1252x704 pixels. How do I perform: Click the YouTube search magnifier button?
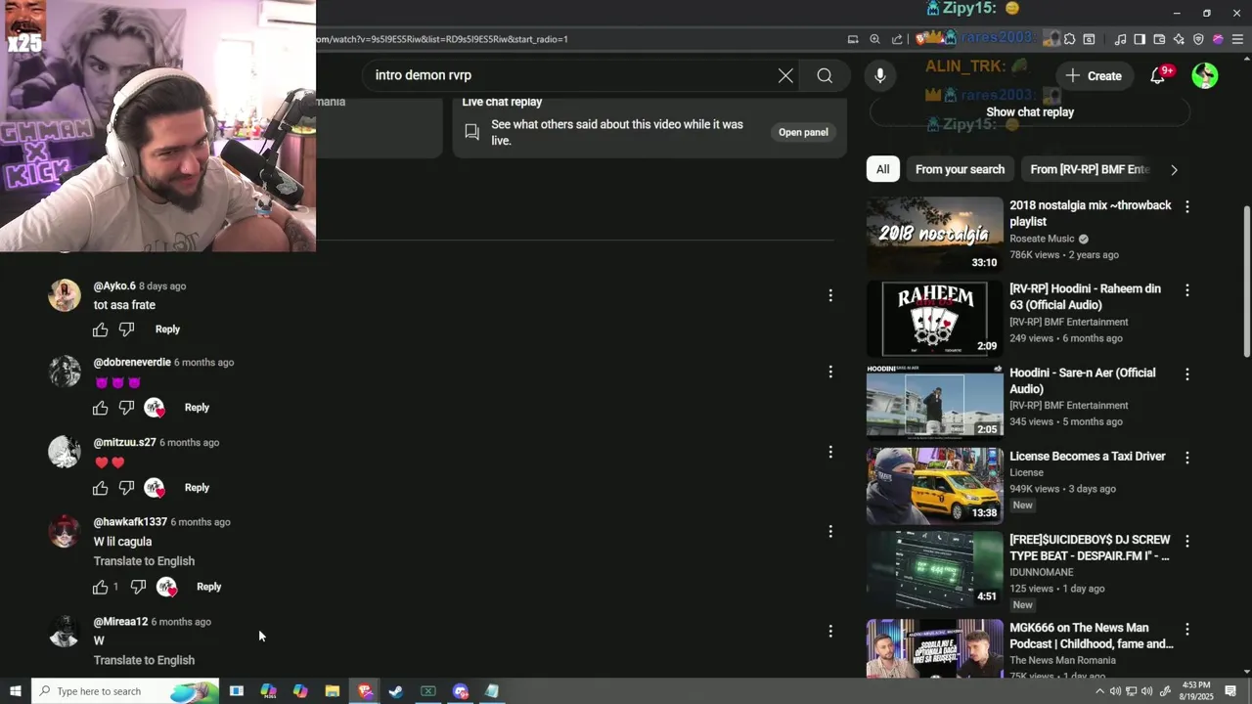825,75
